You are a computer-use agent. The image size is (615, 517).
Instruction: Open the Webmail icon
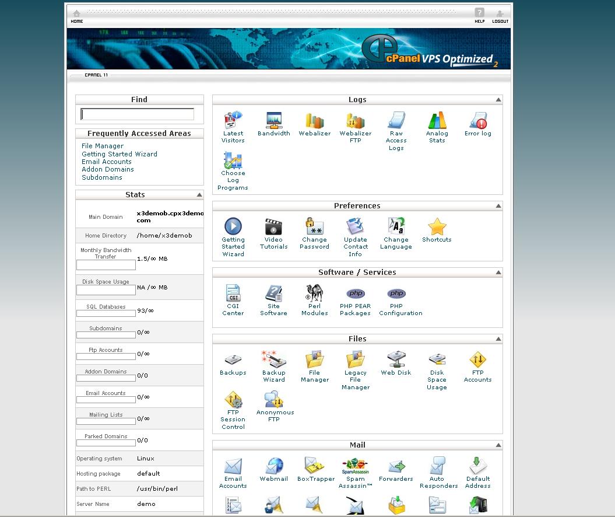click(274, 466)
